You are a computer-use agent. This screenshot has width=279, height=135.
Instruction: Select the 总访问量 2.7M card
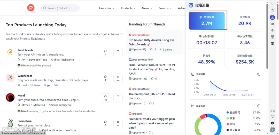coord(207,21)
